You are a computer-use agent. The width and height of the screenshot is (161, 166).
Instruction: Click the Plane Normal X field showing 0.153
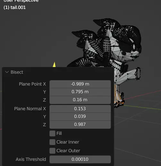click(80, 109)
